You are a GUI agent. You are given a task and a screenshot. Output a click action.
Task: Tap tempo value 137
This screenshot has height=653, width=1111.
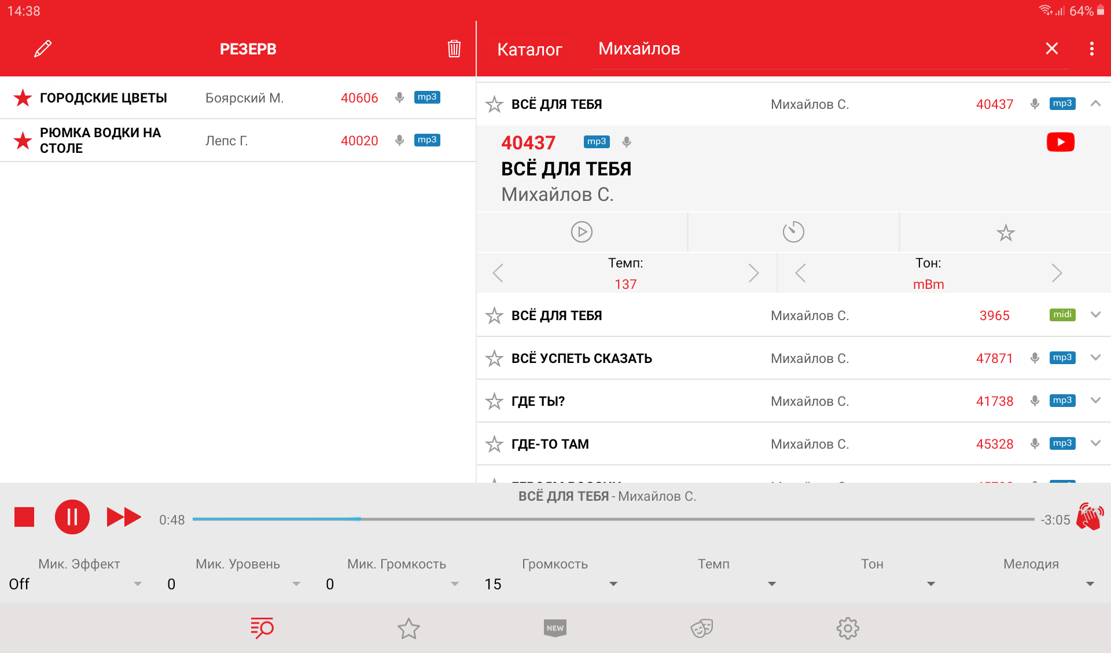(626, 284)
